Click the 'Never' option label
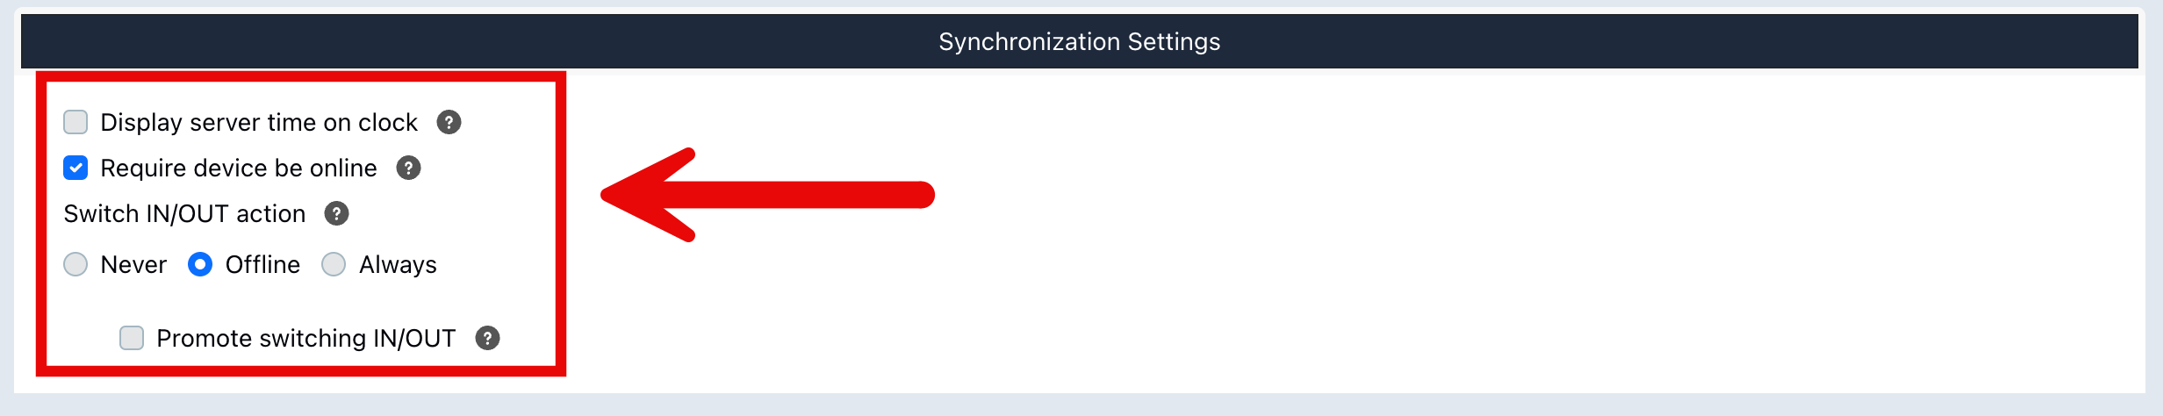Image resolution: width=2163 pixels, height=416 pixels. click(x=133, y=264)
